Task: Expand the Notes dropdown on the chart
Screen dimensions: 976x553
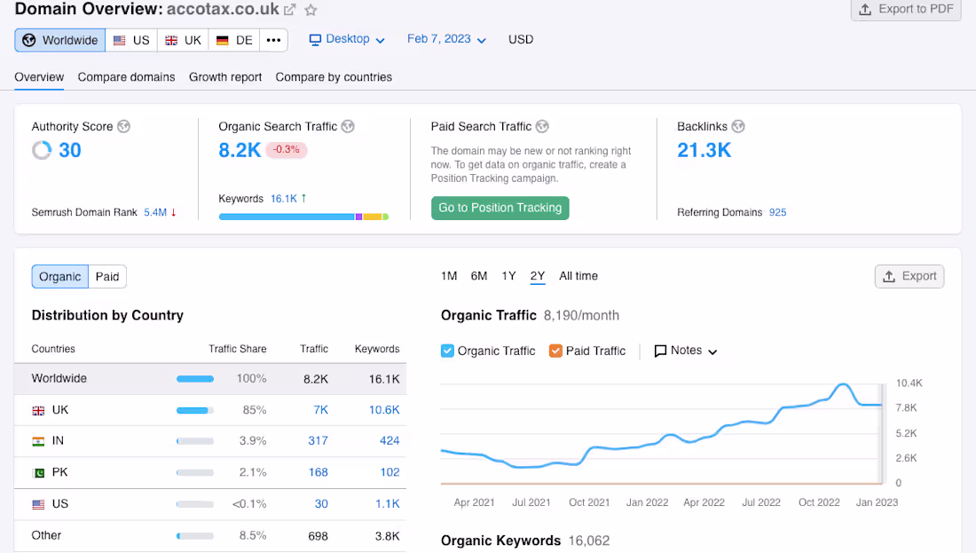Action: [685, 351]
